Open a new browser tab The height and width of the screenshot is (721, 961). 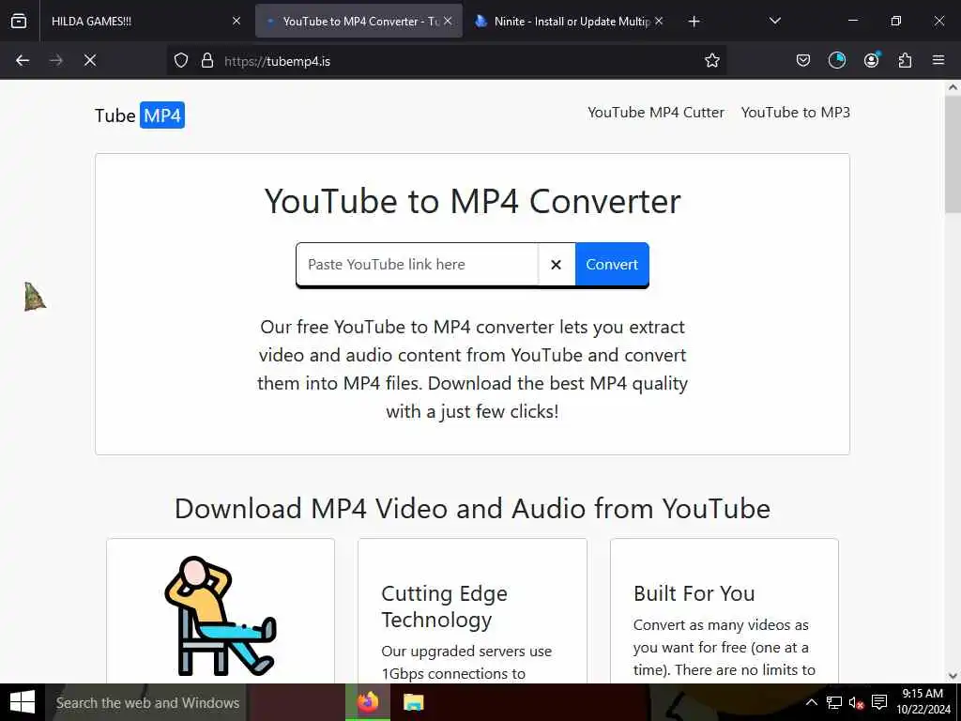coord(694,22)
